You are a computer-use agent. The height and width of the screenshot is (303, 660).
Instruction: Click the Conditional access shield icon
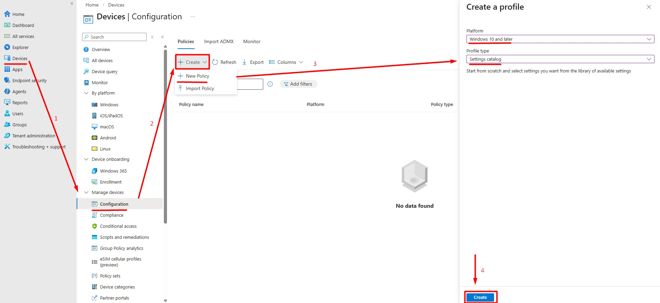pos(95,226)
